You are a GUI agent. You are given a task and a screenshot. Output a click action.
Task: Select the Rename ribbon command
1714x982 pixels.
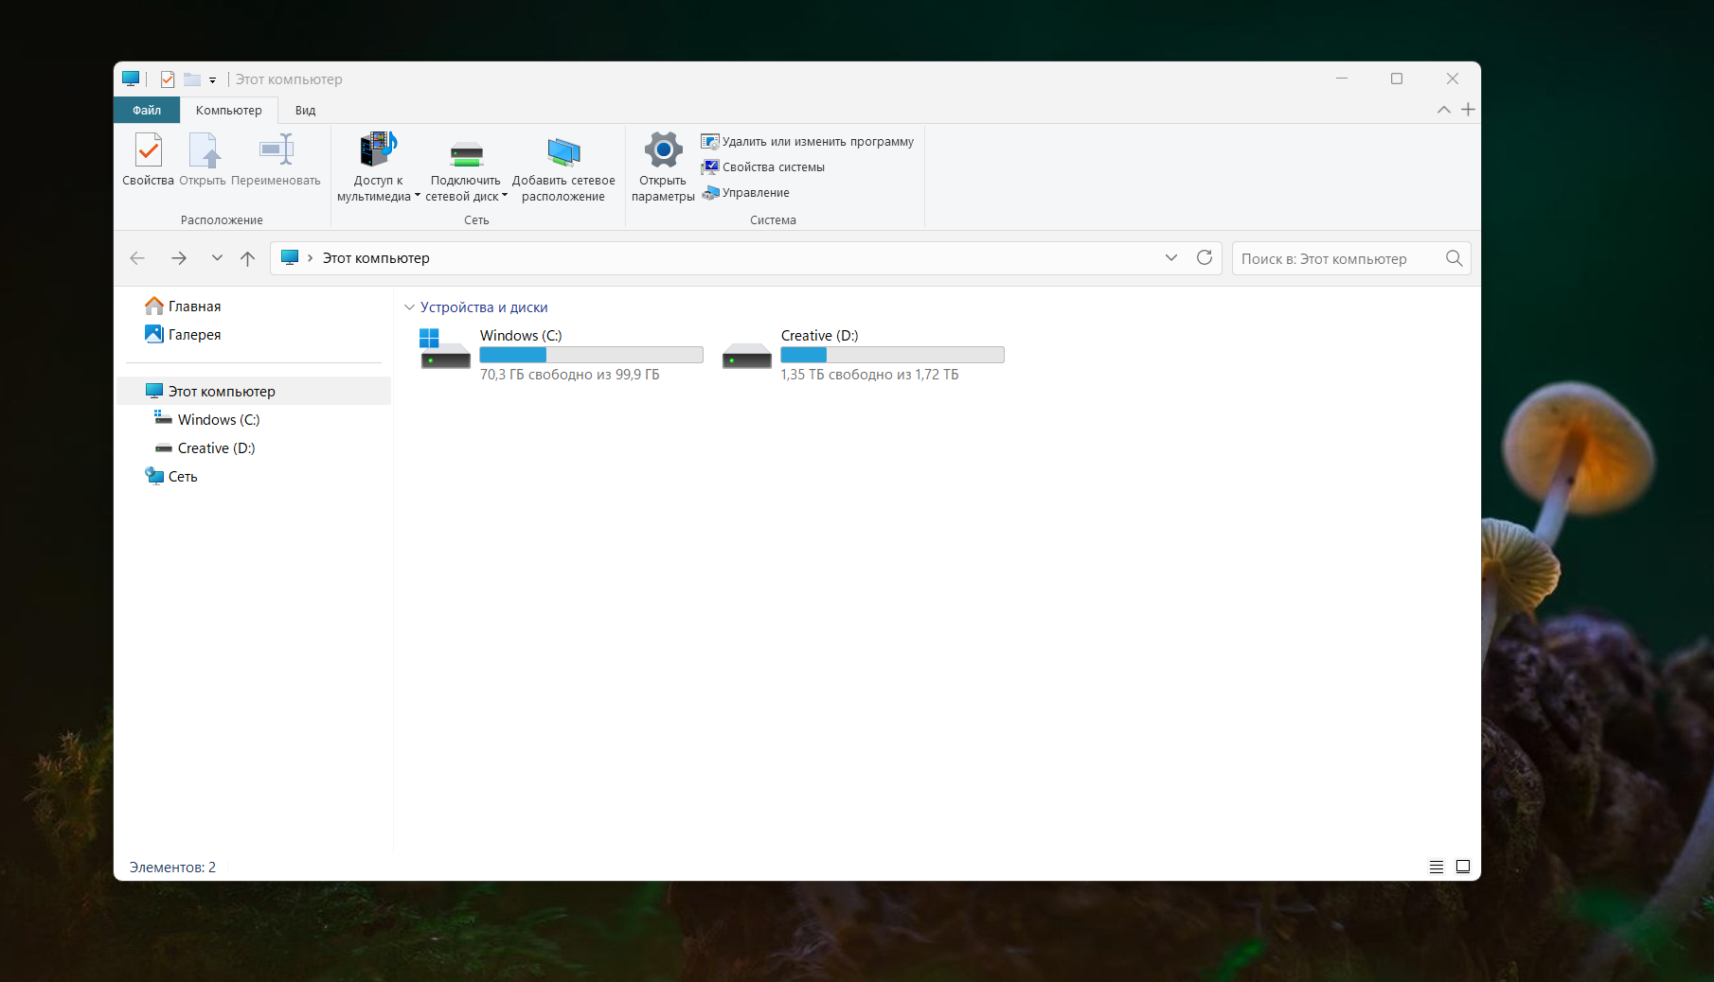point(276,160)
